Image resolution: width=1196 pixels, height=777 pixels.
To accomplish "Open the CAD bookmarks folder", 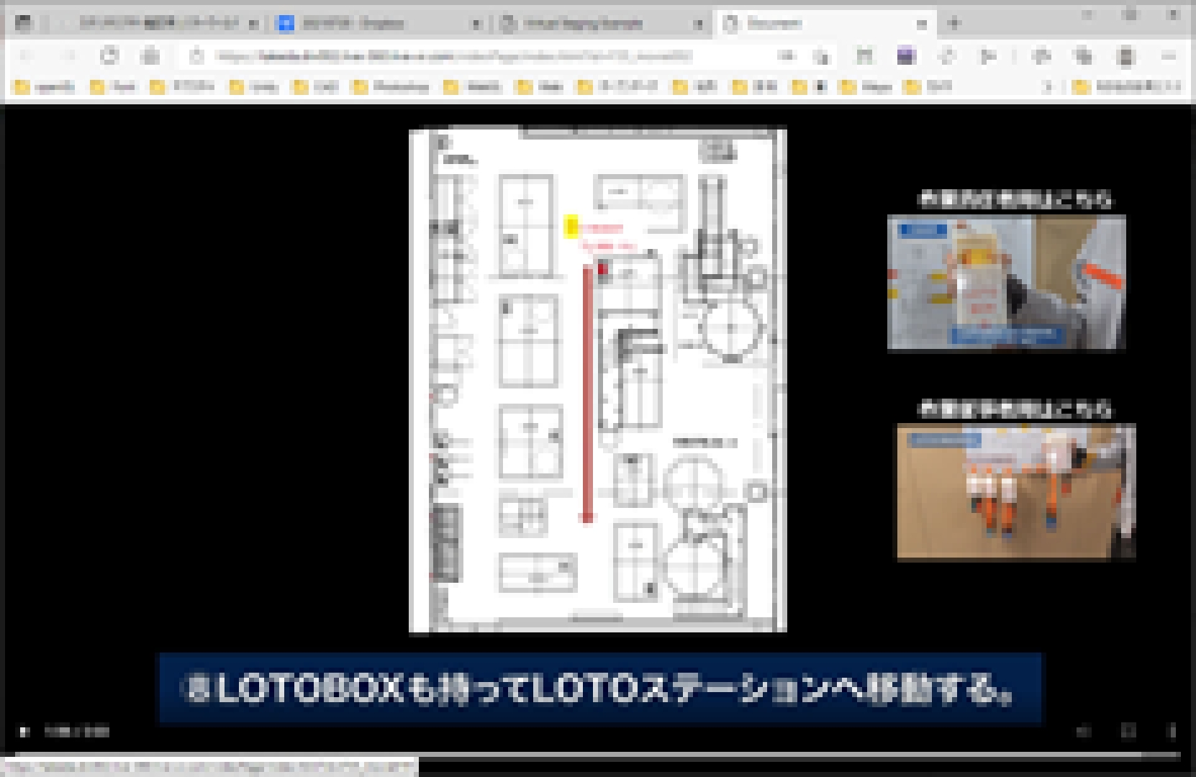I will click(x=316, y=87).
